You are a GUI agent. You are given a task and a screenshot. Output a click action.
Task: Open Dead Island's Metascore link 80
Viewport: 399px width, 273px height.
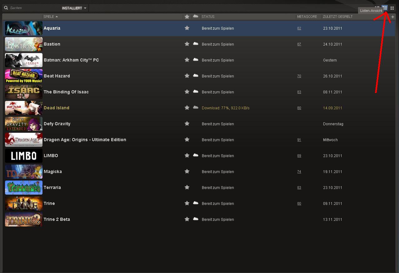click(x=299, y=108)
